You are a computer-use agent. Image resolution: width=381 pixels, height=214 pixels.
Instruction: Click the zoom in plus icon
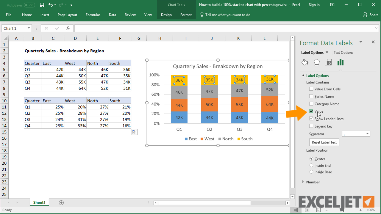click(361, 210)
